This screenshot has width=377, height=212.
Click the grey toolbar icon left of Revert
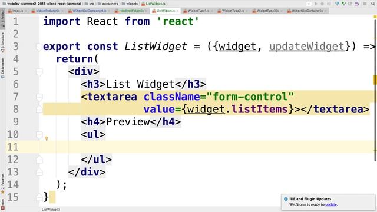[x=350, y=4]
